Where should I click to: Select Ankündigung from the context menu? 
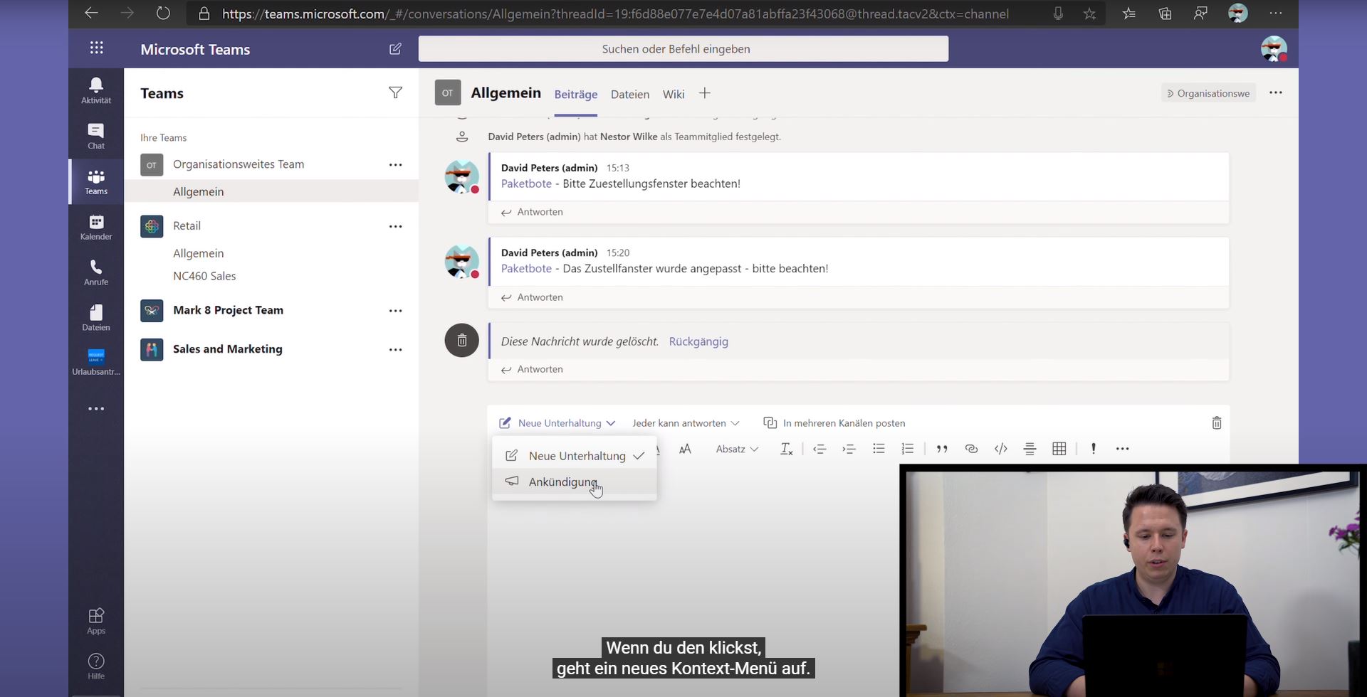[x=563, y=481]
